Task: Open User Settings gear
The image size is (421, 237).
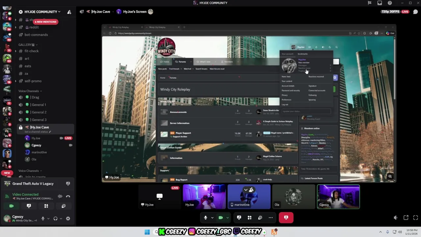Action: pyautogui.click(x=68, y=219)
